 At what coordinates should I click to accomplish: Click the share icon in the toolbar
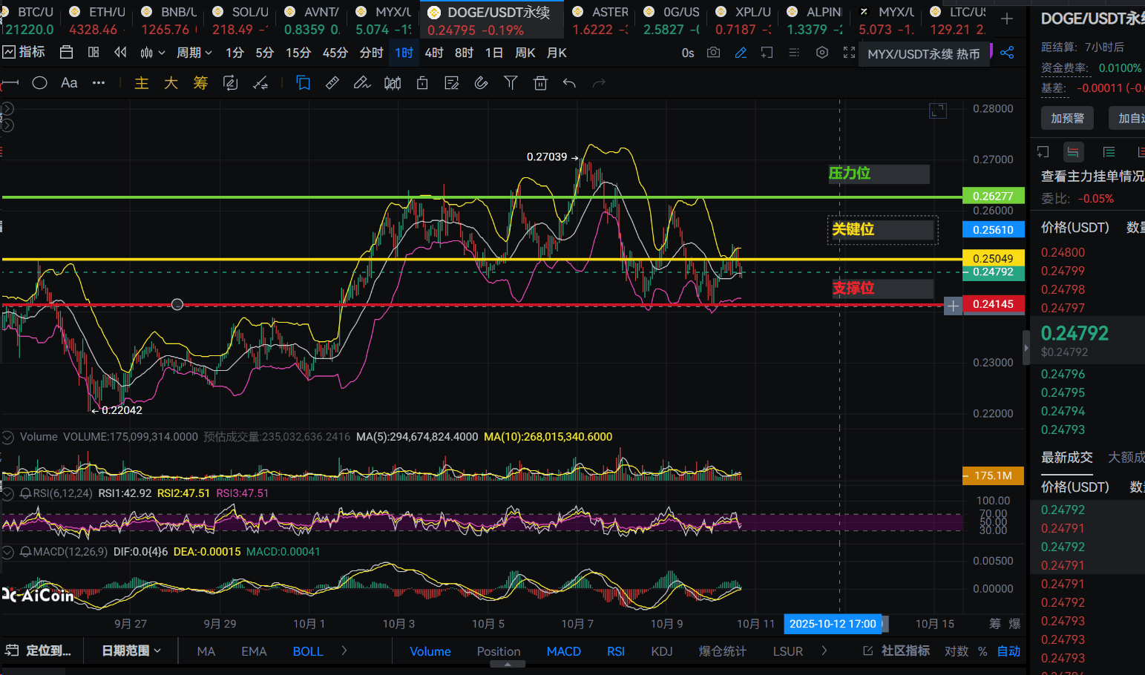pyautogui.click(x=1007, y=53)
